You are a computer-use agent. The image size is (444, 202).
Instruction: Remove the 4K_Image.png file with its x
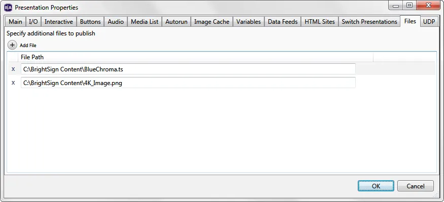[13, 83]
